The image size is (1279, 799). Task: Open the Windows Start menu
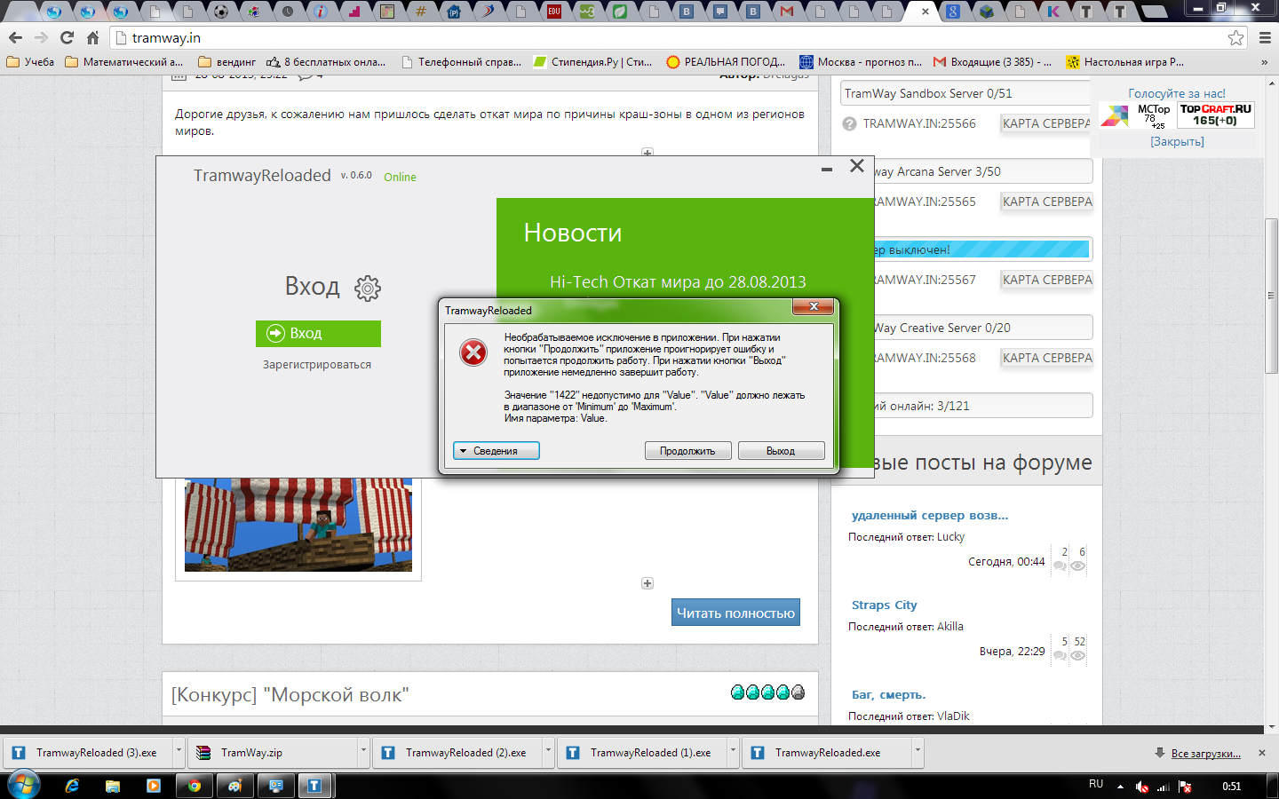point(24,785)
